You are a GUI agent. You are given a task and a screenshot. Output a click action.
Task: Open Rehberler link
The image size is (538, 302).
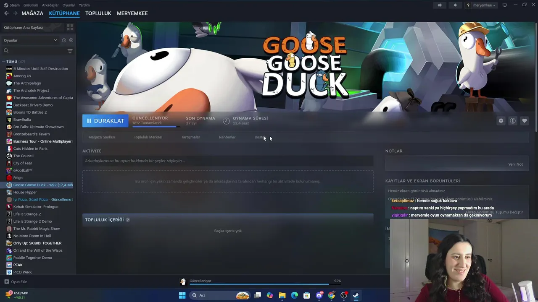coord(227,137)
